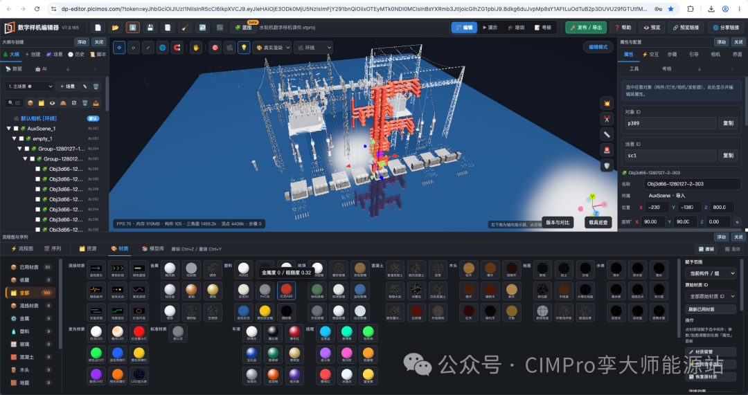This screenshot has height=395, width=748.
Task: Click the 名称 object name input field
Action: tap(692, 184)
